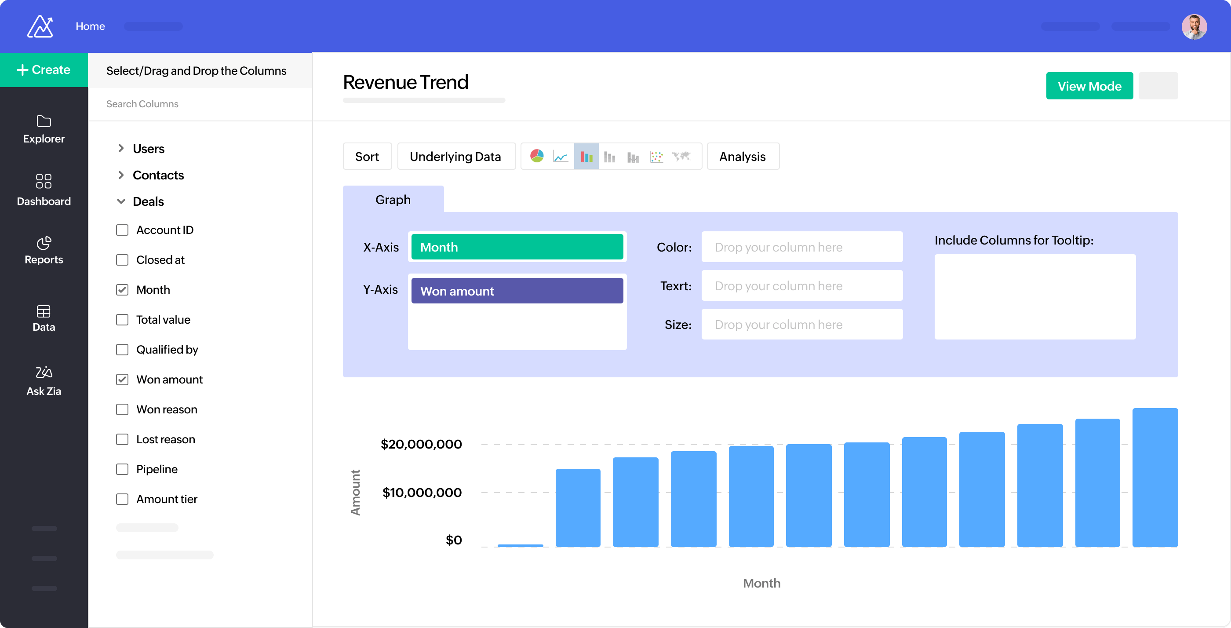Open the Underlying Data button

pyautogui.click(x=455, y=156)
